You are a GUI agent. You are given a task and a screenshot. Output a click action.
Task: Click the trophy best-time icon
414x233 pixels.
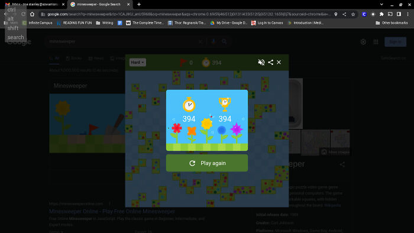225,104
